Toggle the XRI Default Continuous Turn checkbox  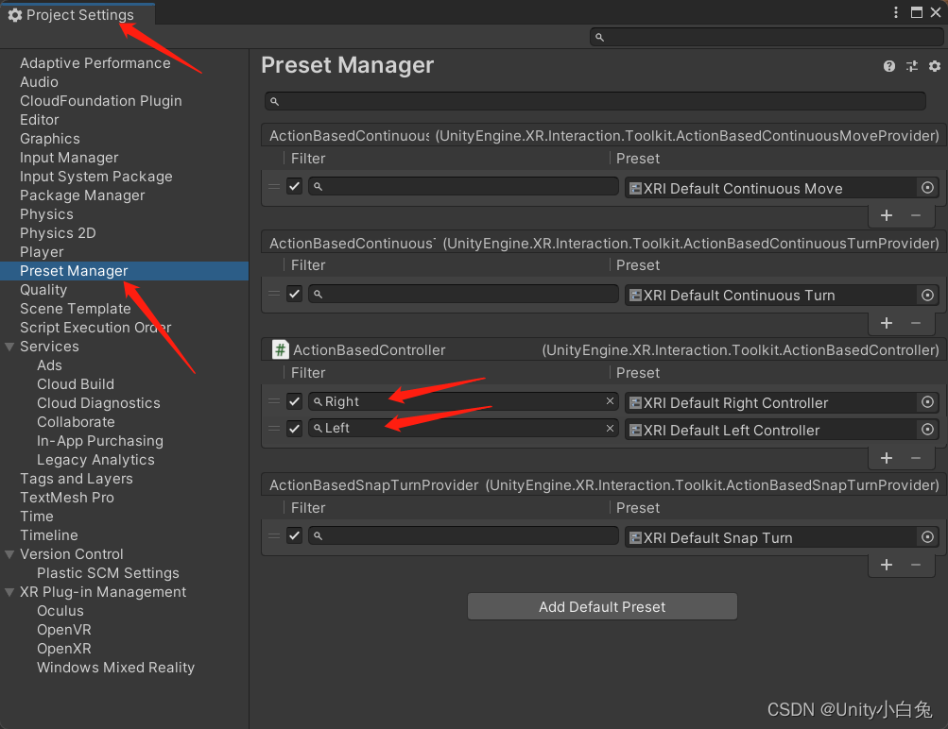(x=295, y=294)
